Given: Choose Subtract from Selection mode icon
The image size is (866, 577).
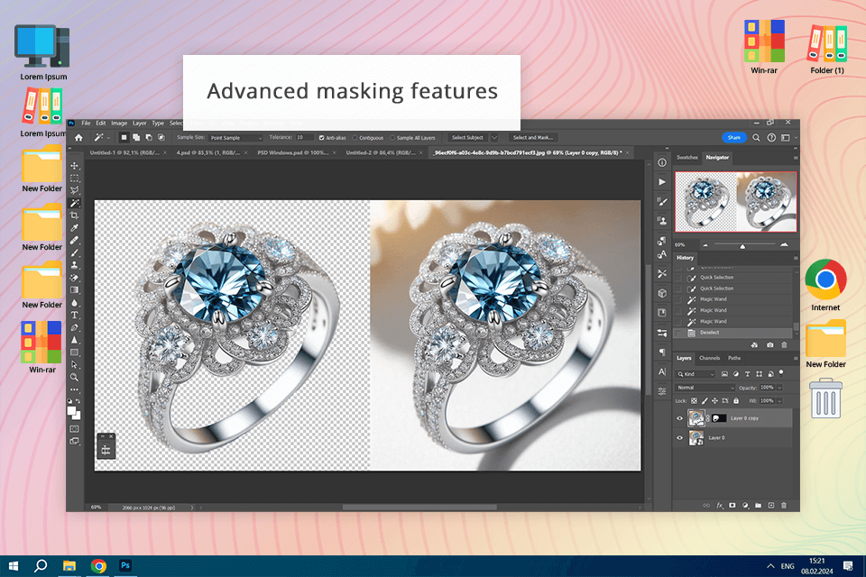Looking at the screenshot, I should click(x=149, y=137).
